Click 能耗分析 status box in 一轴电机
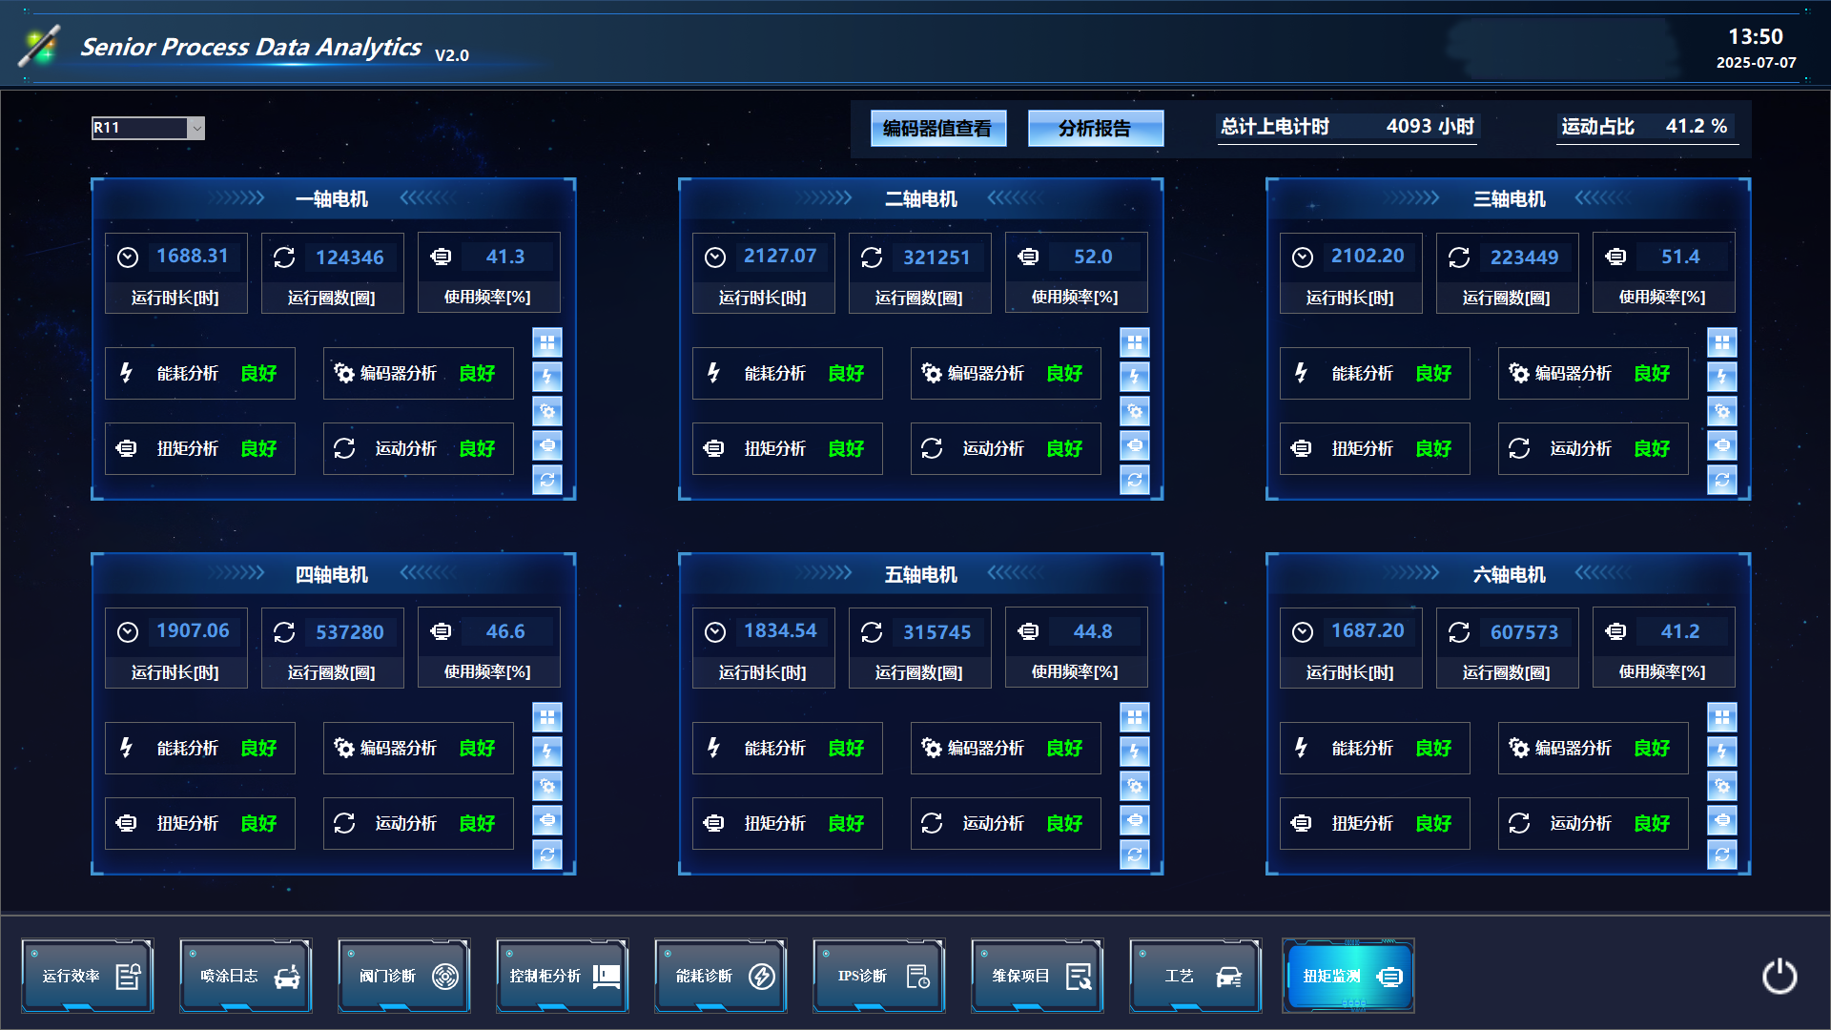This screenshot has width=1831, height=1030. coord(200,373)
